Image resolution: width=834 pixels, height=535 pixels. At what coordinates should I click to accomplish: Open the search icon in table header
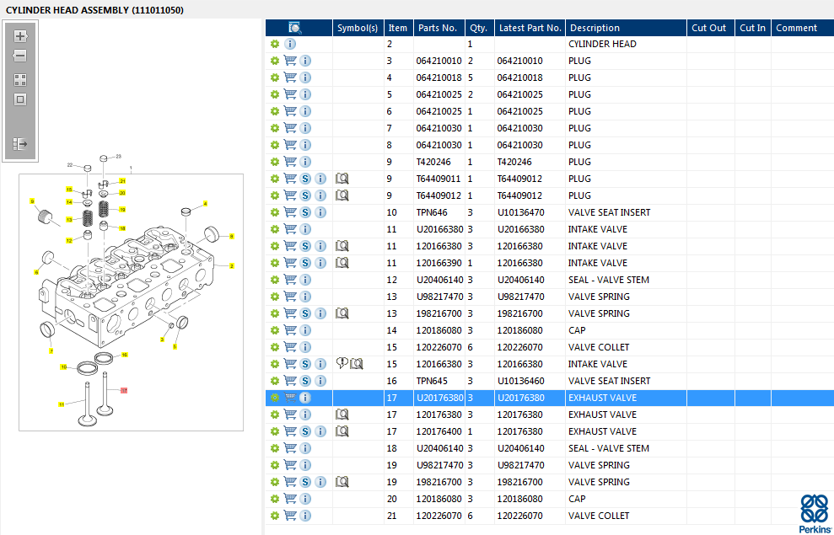(x=294, y=28)
